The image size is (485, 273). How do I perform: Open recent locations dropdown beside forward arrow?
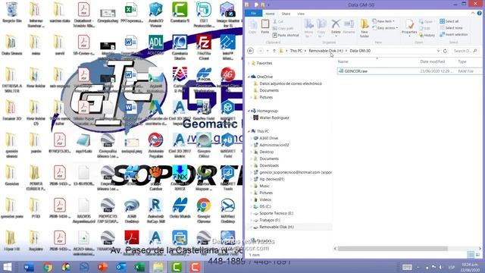click(x=268, y=51)
